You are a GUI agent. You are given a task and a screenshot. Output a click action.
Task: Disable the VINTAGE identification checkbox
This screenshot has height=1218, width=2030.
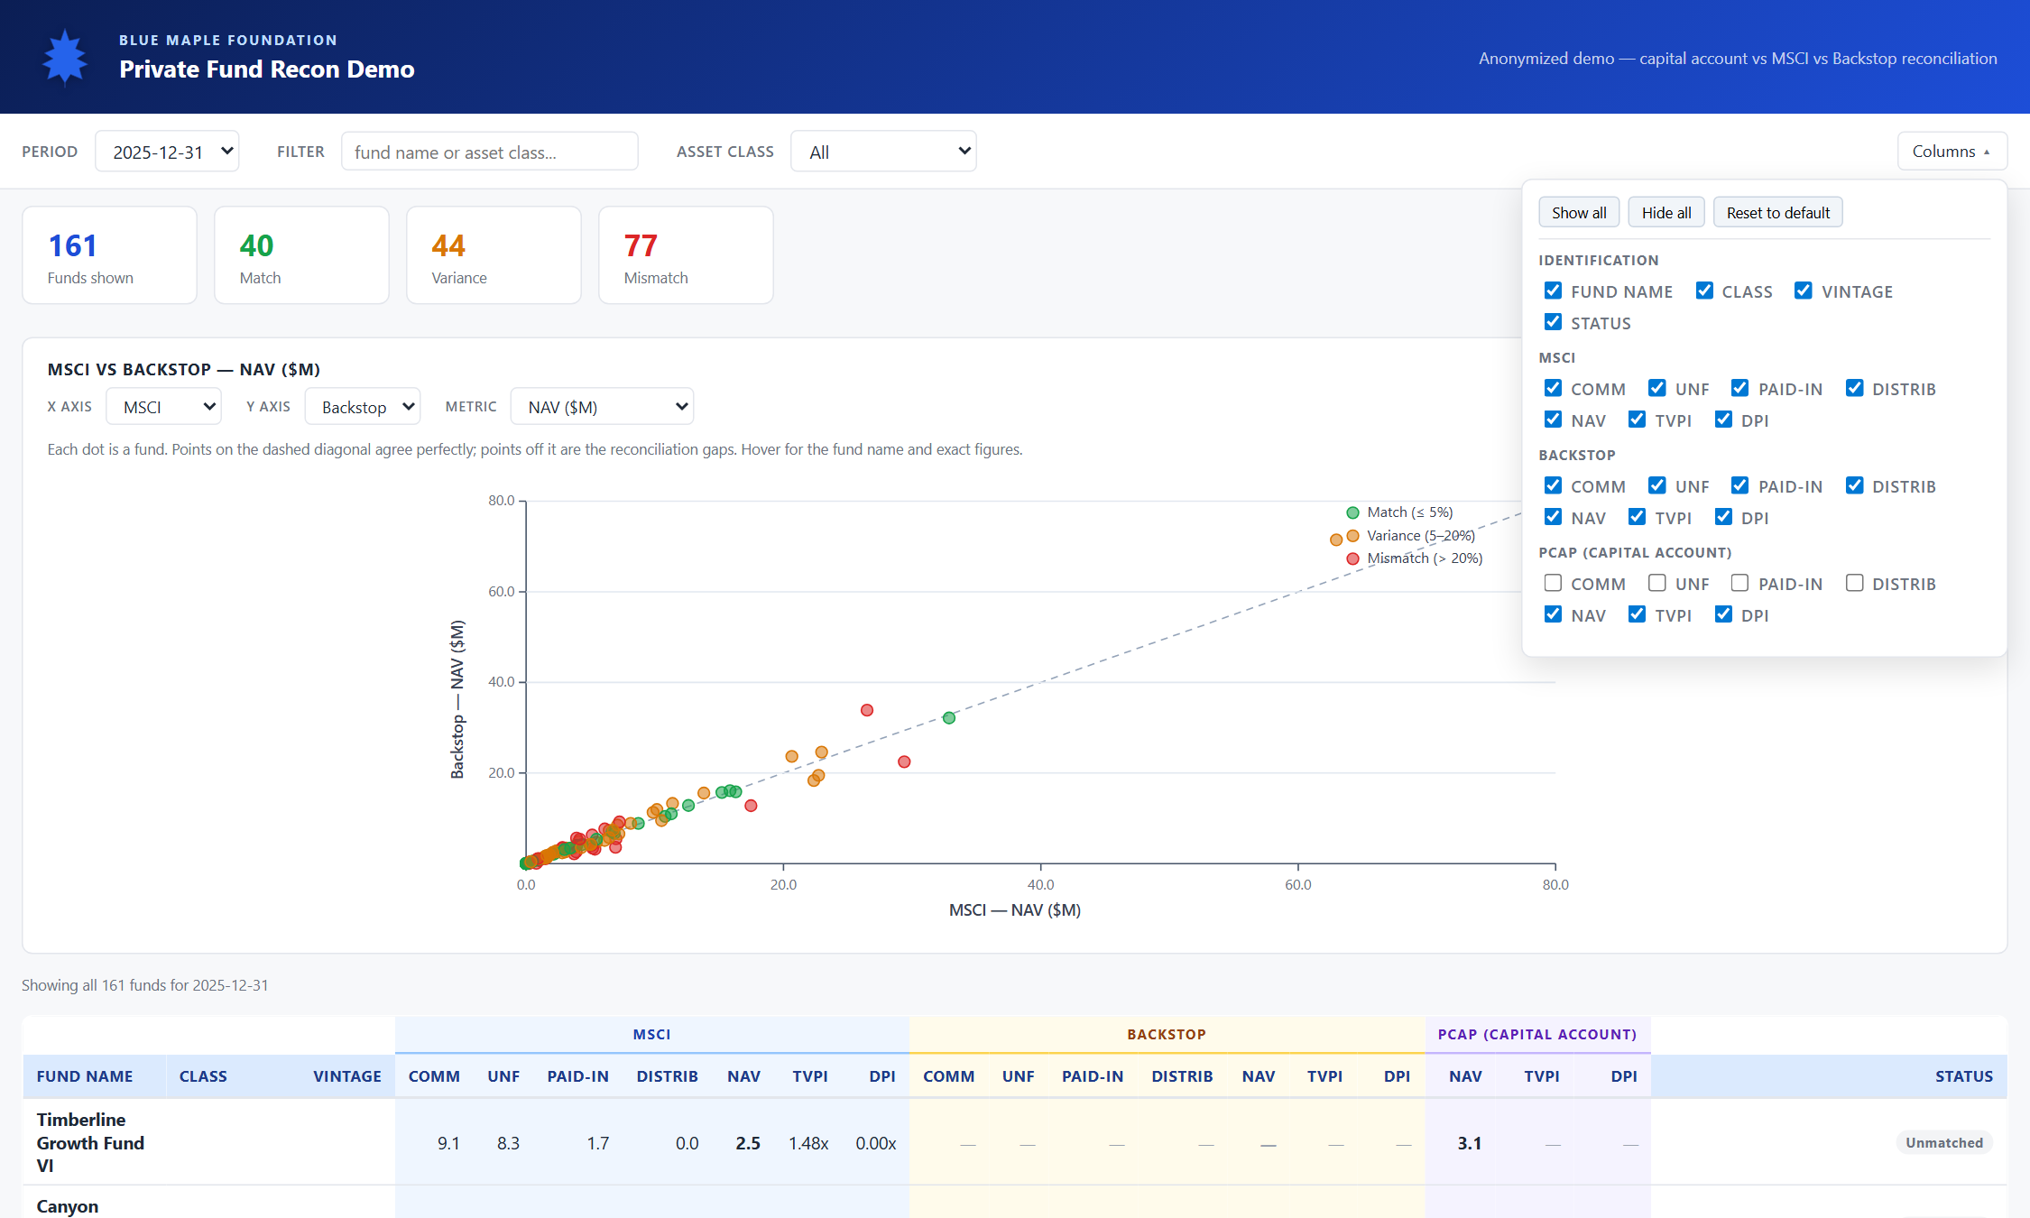click(1803, 291)
